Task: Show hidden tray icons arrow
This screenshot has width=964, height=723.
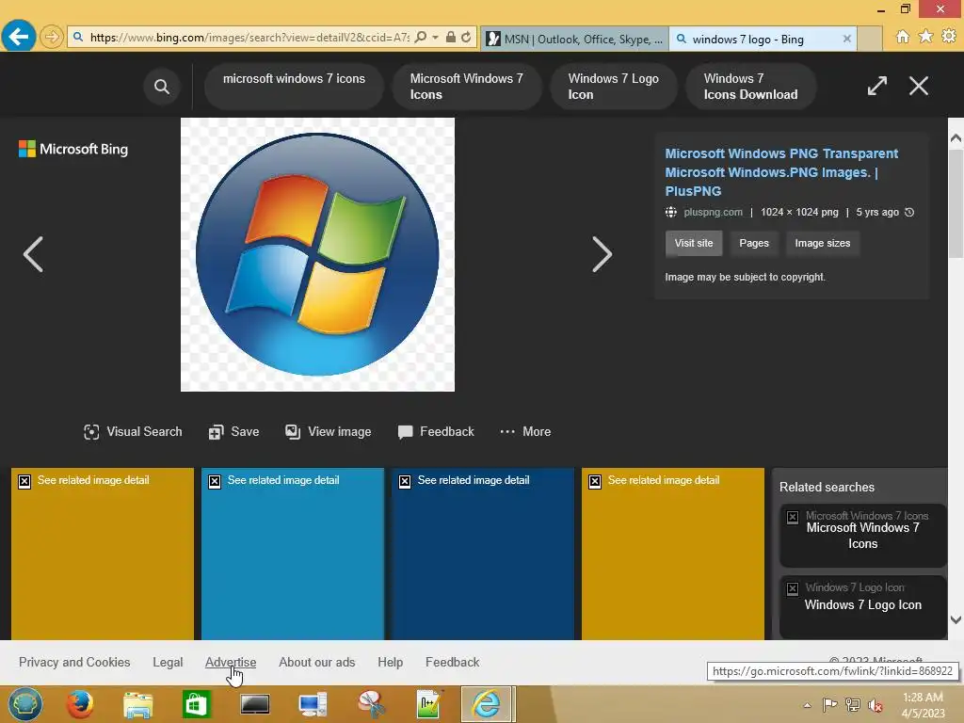Action: coord(807,705)
